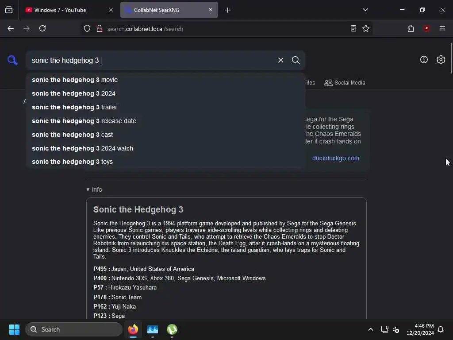Click the 'P57 : Hirokazu Yasuhara' row
The height and width of the screenshot is (340, 453).
point(125,288)
